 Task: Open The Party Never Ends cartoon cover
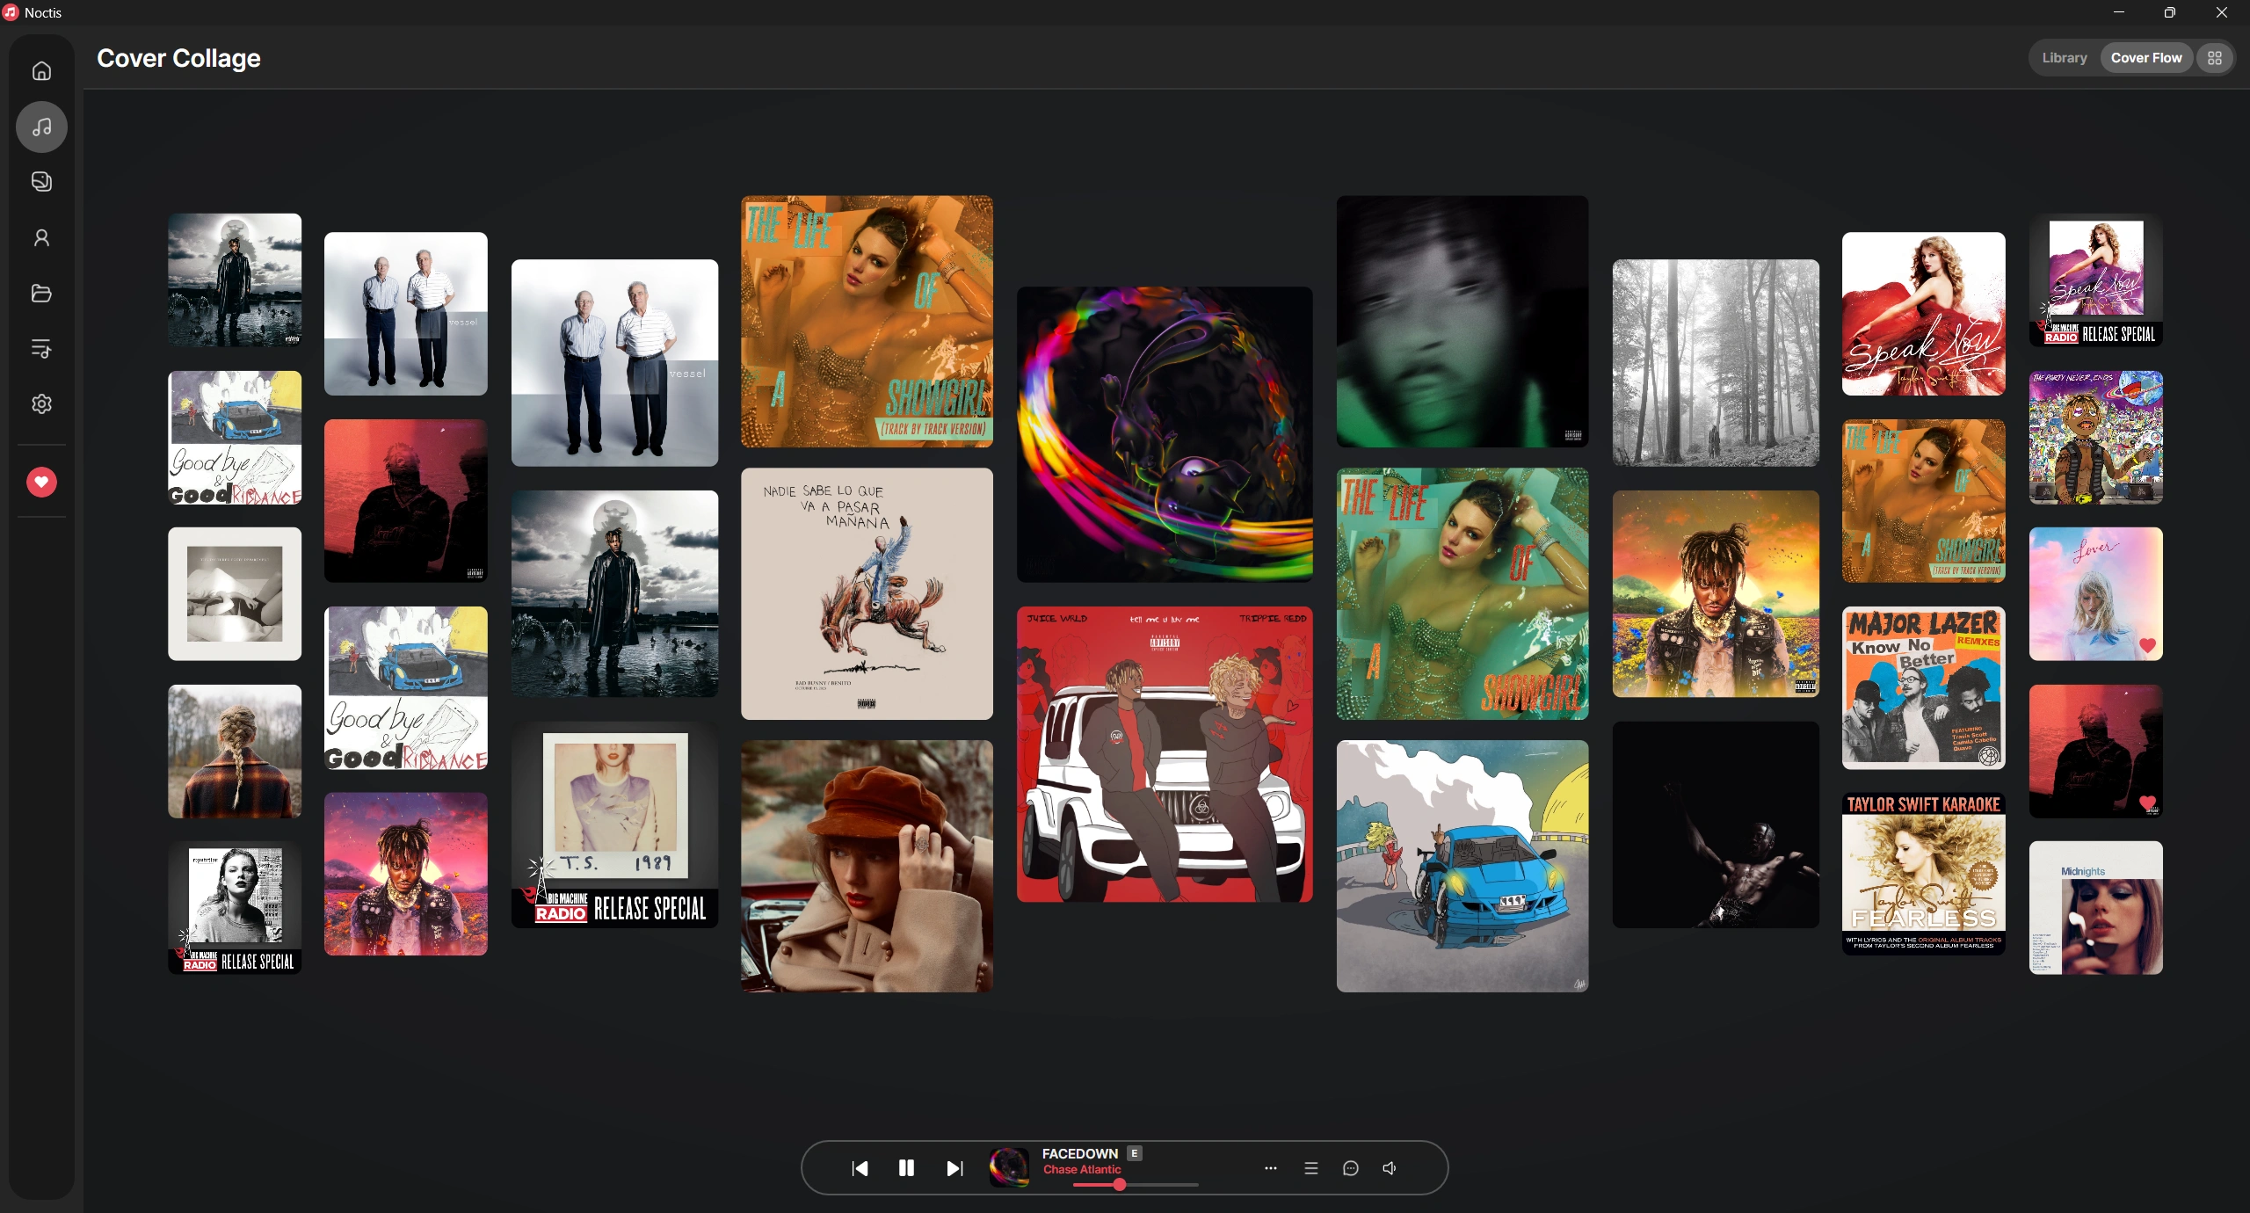click(x=2095, y=438)
